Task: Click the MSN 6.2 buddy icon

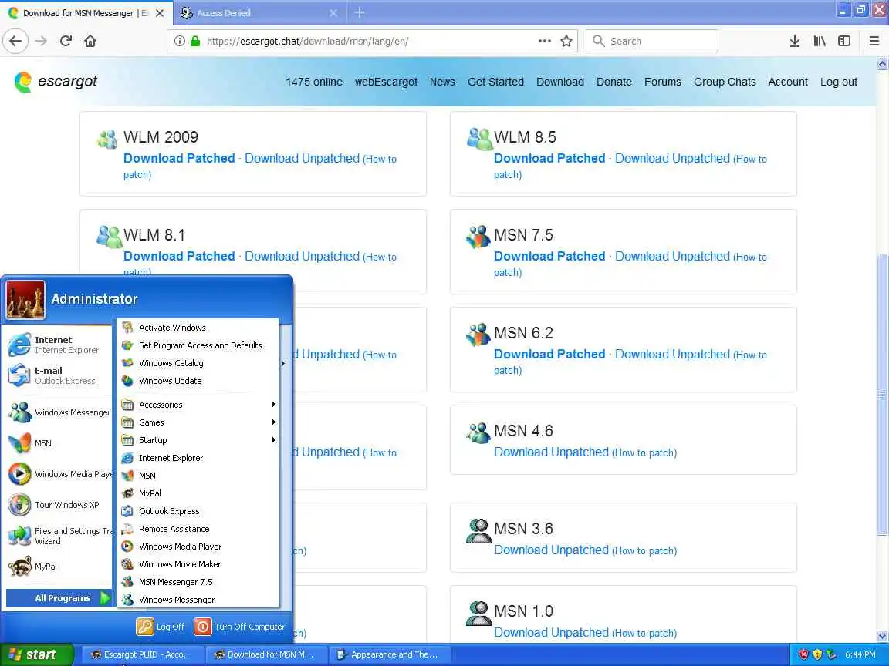Action: (x=478, y=335)
